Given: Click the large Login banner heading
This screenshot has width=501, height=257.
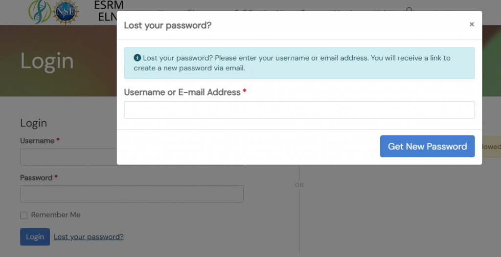Looking at the screenshot, I should point(47,61).
